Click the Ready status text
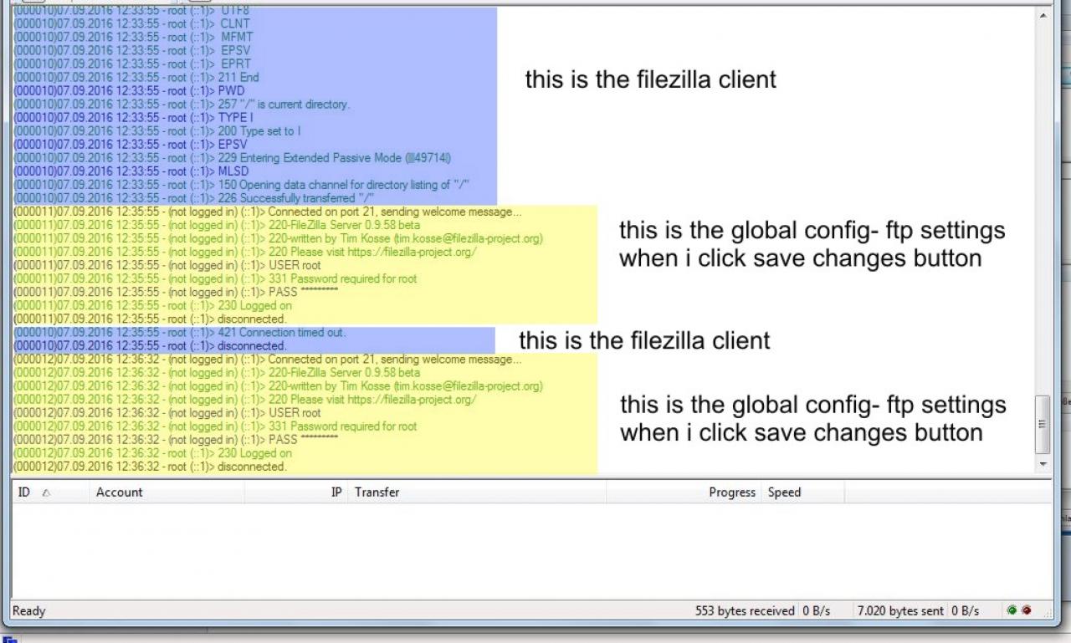1071x643 pixels. pyautogui.click(x=29, y=611)
